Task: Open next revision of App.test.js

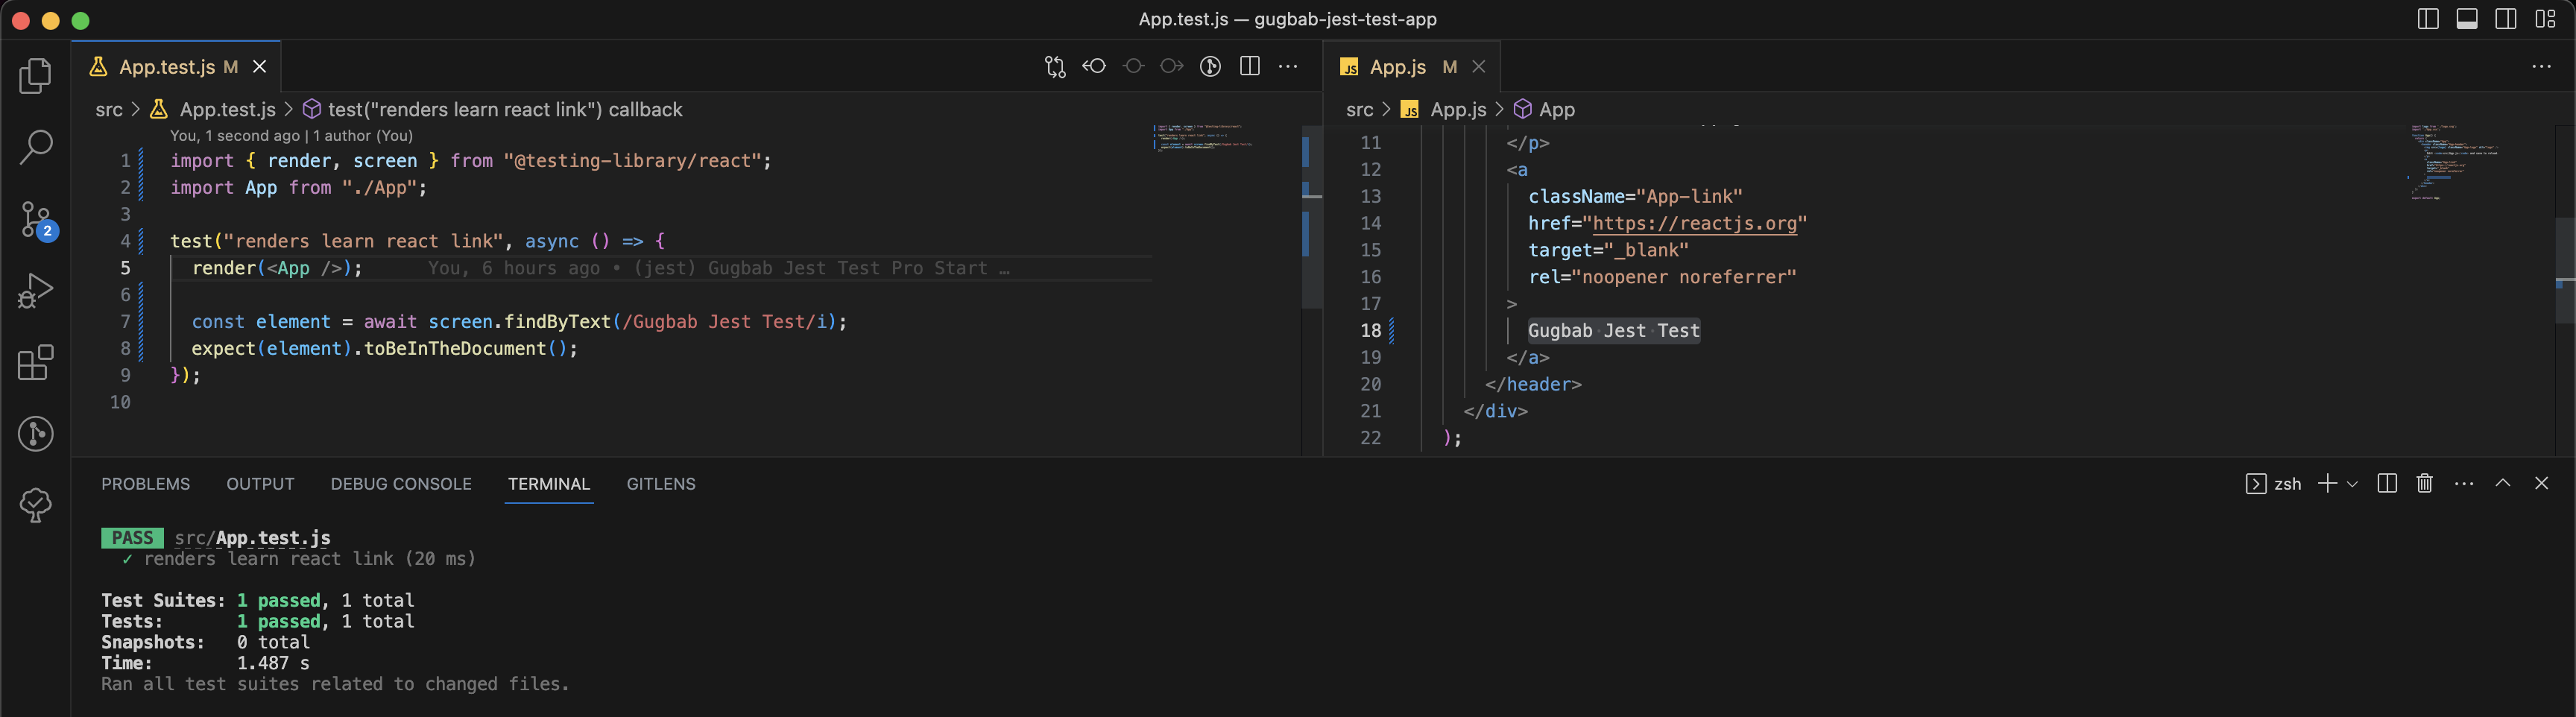Action: (x=1172, y=66)
